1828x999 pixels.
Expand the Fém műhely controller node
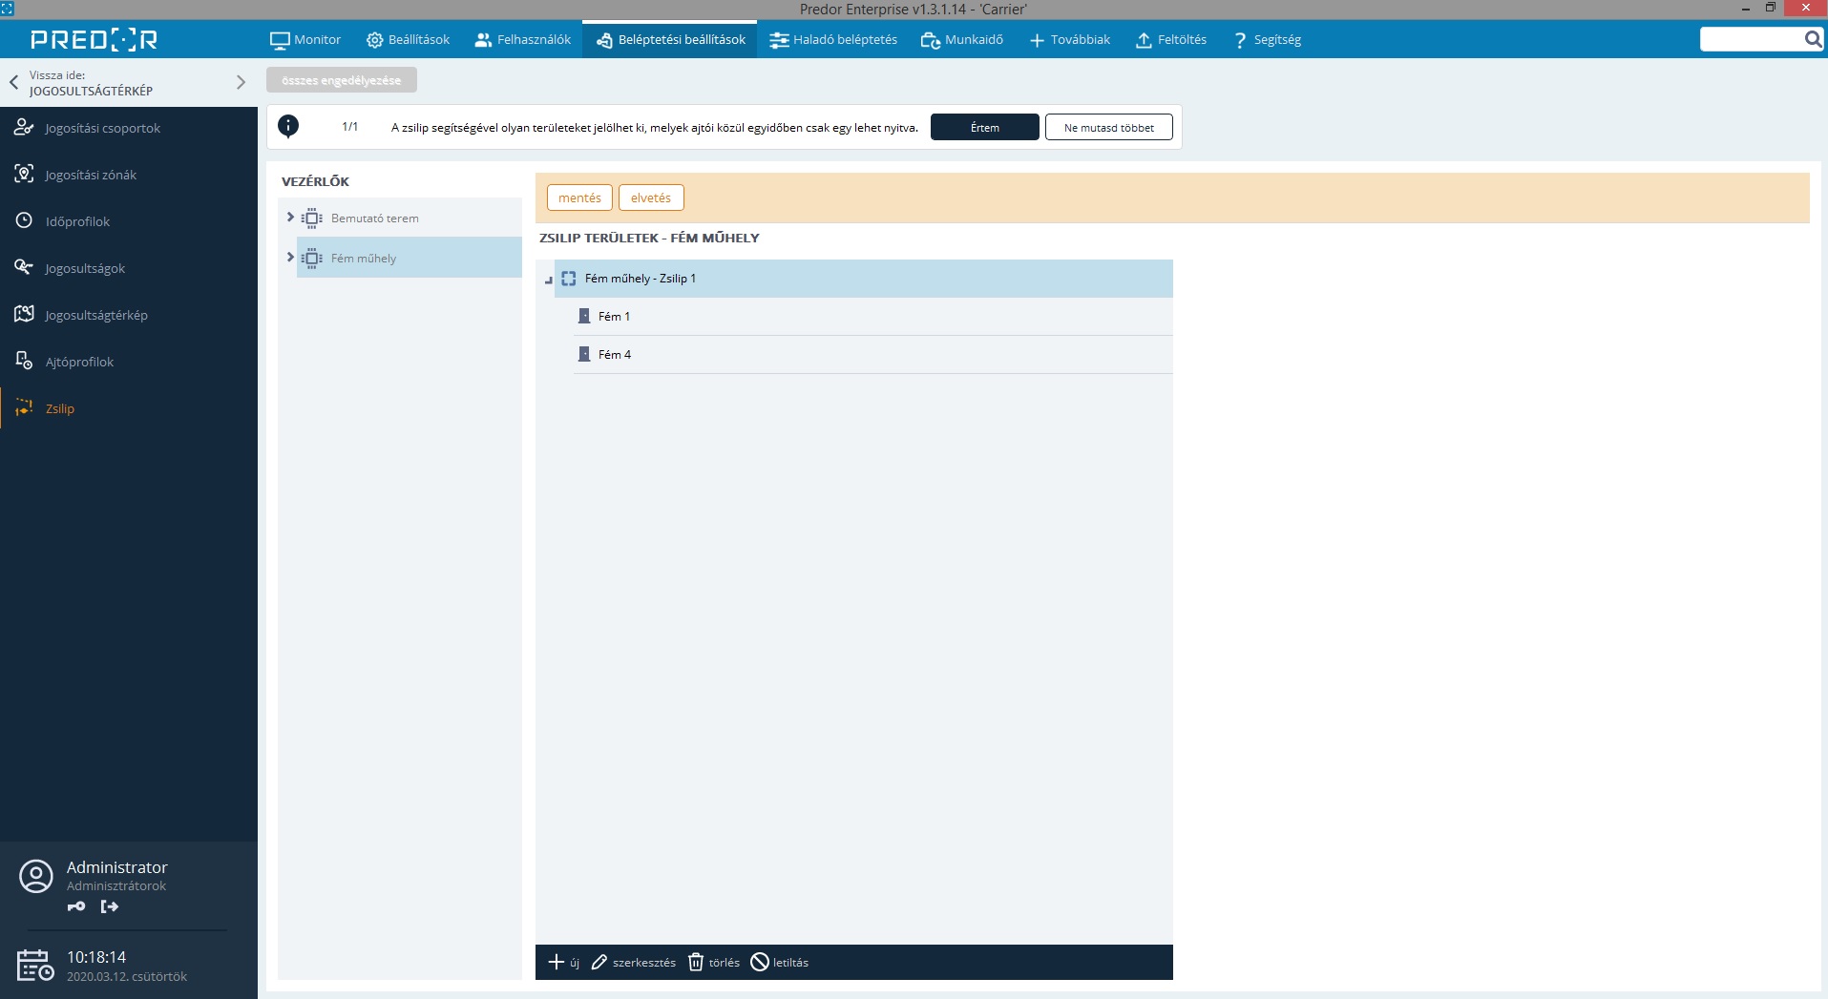290,258
